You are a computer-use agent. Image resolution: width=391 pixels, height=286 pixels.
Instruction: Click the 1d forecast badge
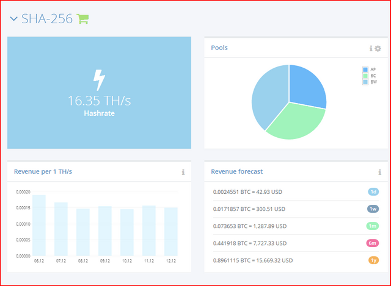tap(373, 191)
